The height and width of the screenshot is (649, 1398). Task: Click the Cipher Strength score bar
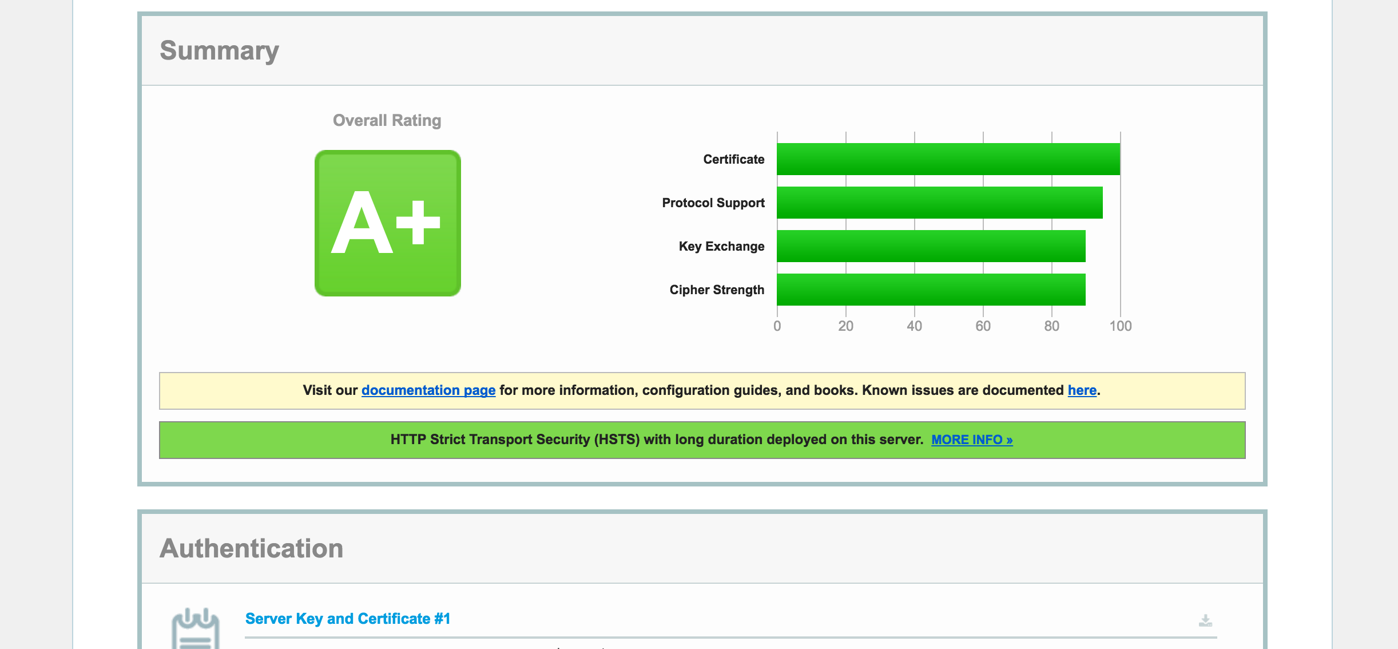click(x=931, y=290)
